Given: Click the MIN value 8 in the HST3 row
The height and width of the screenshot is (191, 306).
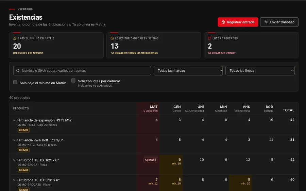Looking at the screenshot, I should (x=226, y=120).
